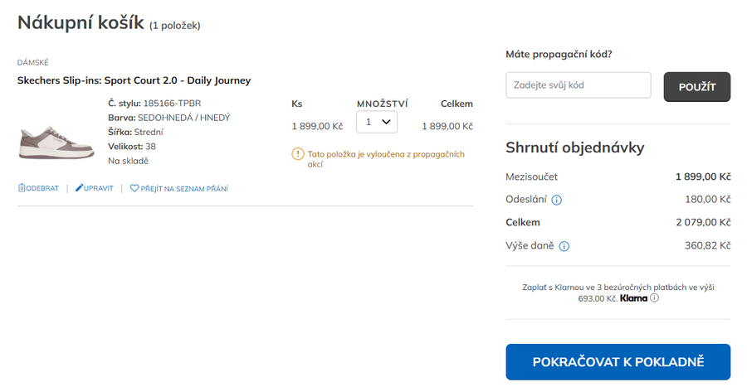The width and height of the screenshot is (747, 387).
Task: Click the trash icon beside Odebrat
Action: pyautogui.click(x=22, y=188)
